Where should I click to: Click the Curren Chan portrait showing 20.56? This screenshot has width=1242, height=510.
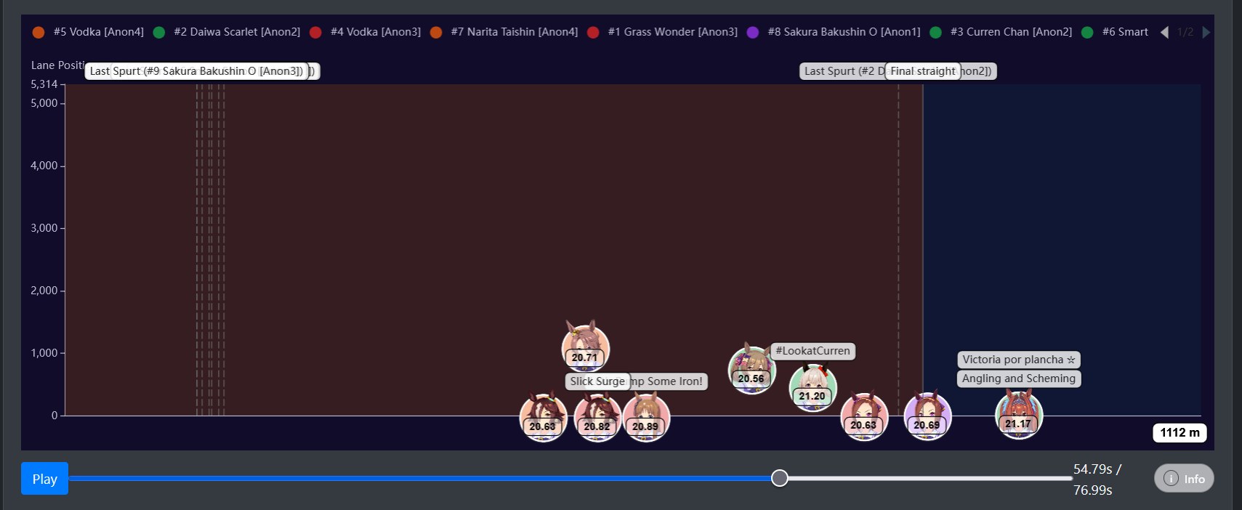tap(751, 369)
